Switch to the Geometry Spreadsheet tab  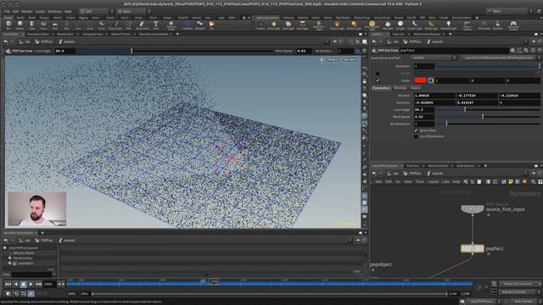click(153, 34)
